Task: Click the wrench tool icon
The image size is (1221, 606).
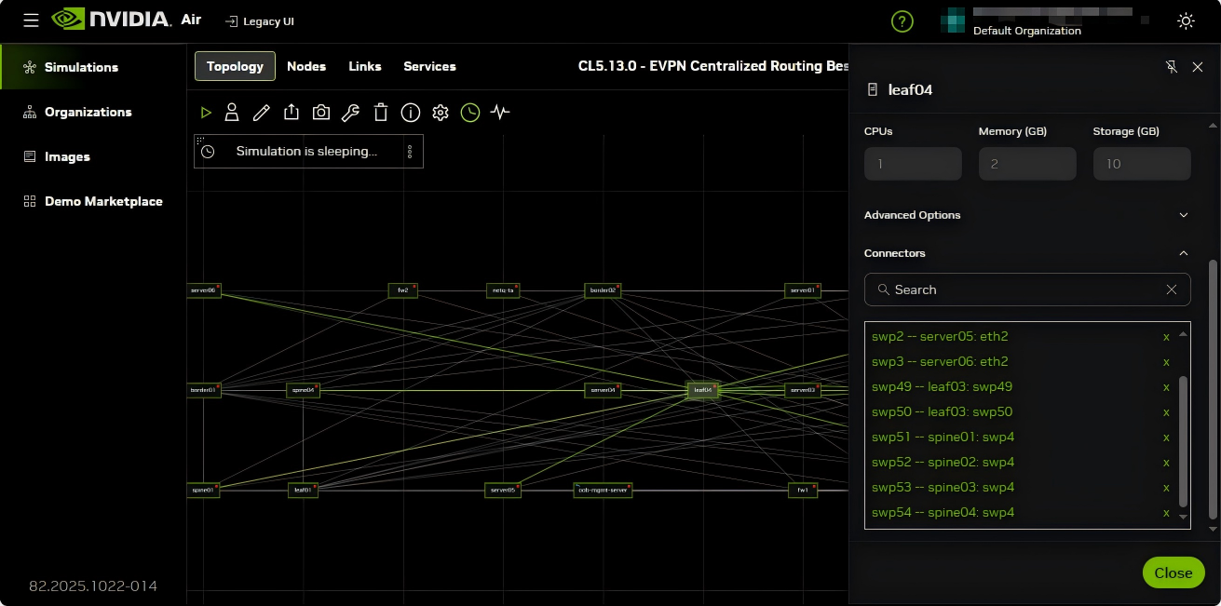Action: (x=350, y=113)
